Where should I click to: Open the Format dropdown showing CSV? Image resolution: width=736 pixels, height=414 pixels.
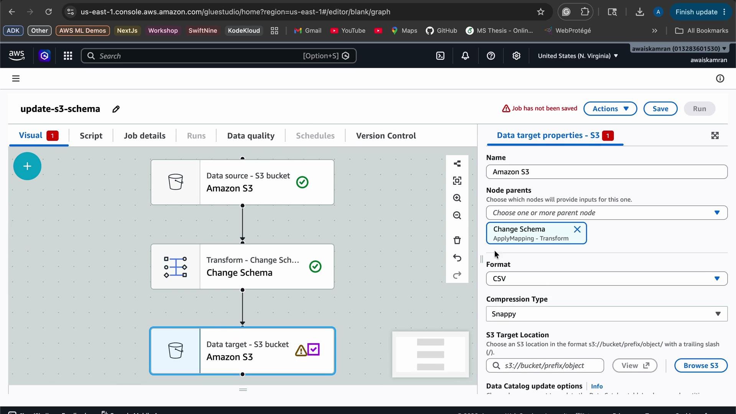point(606,279)
